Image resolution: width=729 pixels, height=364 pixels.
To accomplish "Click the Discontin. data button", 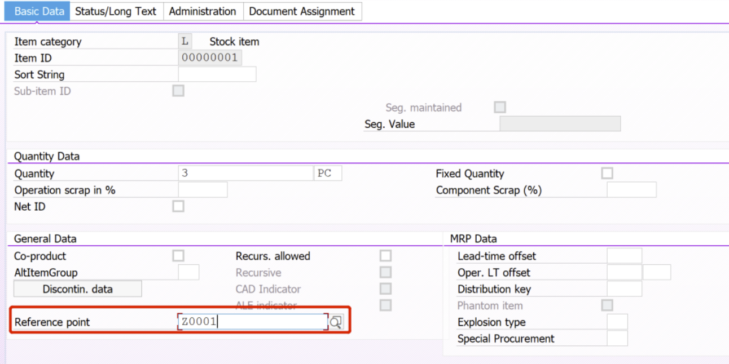I will tap(77, 288).
